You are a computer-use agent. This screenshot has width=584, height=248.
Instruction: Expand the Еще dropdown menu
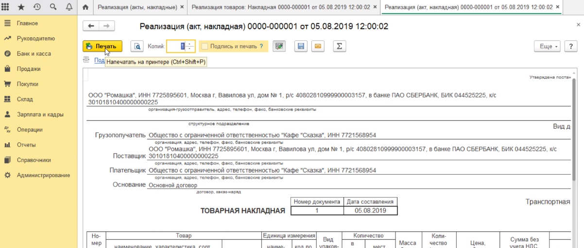point(549,47)
